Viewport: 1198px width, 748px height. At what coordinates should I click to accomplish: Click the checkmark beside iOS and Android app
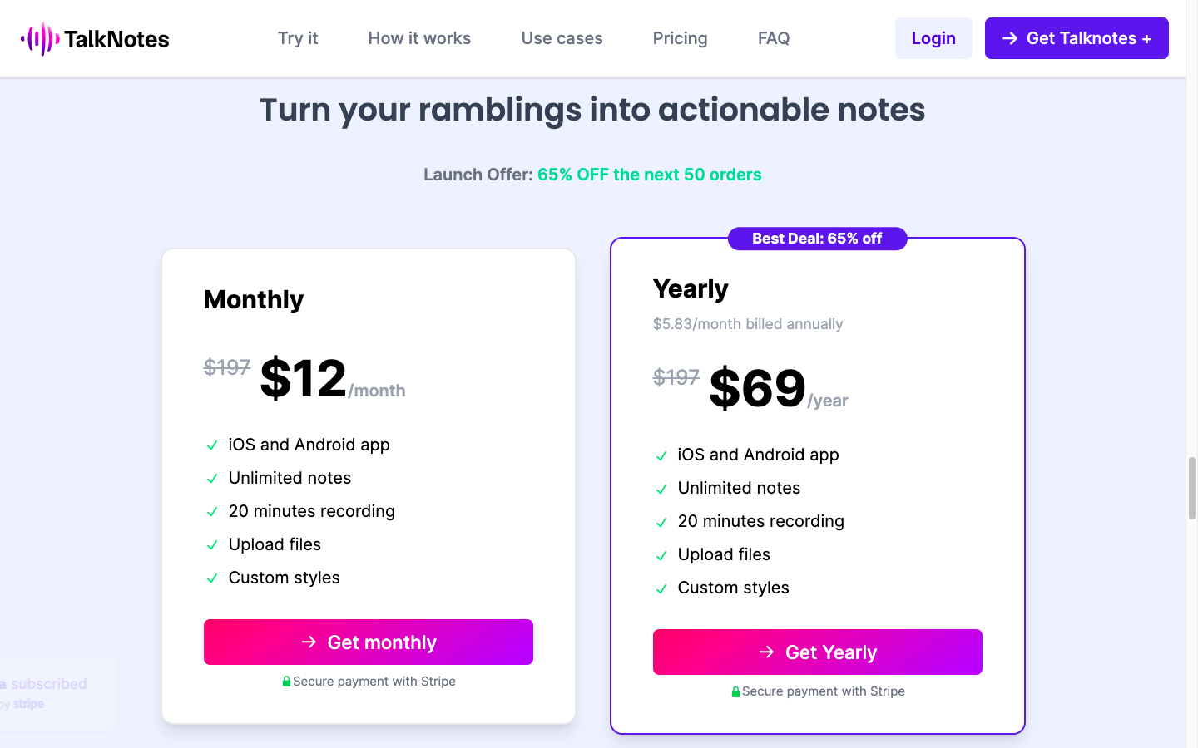pyautogui.click(x=212, y=445)
